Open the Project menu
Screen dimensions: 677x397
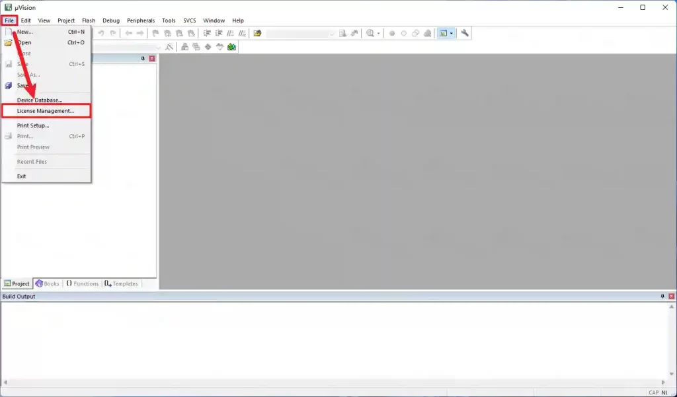(x=66, y=20)
